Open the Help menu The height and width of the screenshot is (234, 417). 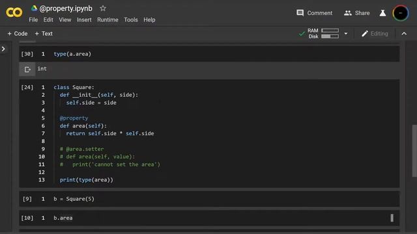pyautogui.click(x=149, y=20)
